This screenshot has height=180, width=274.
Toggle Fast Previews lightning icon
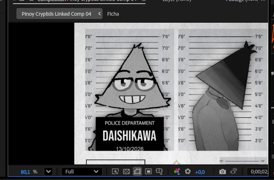point(115,172)
